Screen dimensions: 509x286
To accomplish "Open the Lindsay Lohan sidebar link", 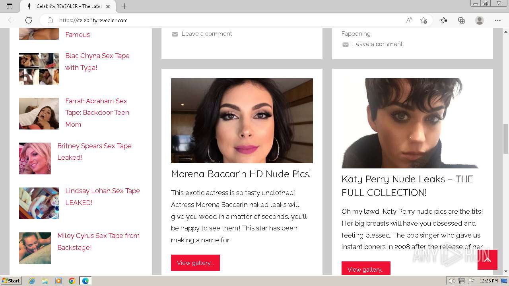I will pyautogui.click(x=103, y=196).
